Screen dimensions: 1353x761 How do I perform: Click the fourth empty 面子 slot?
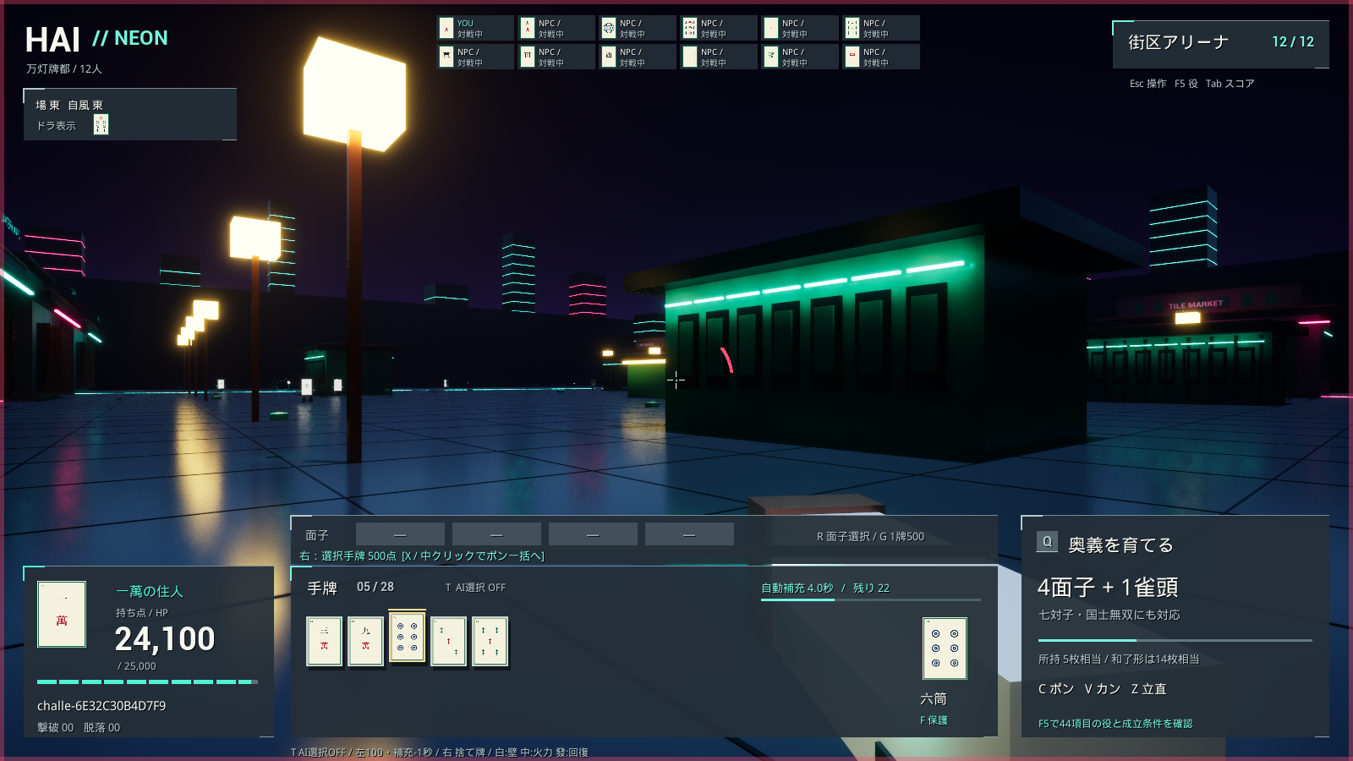689,534
